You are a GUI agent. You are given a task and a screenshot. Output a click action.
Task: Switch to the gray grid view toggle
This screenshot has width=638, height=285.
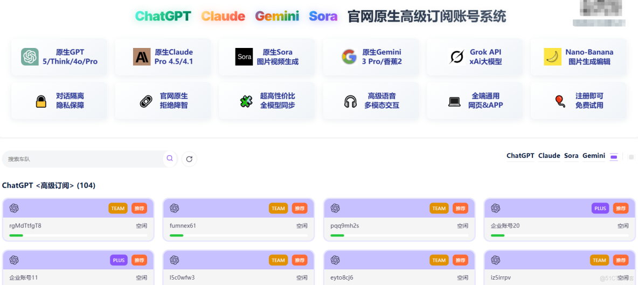pos(631,157)
